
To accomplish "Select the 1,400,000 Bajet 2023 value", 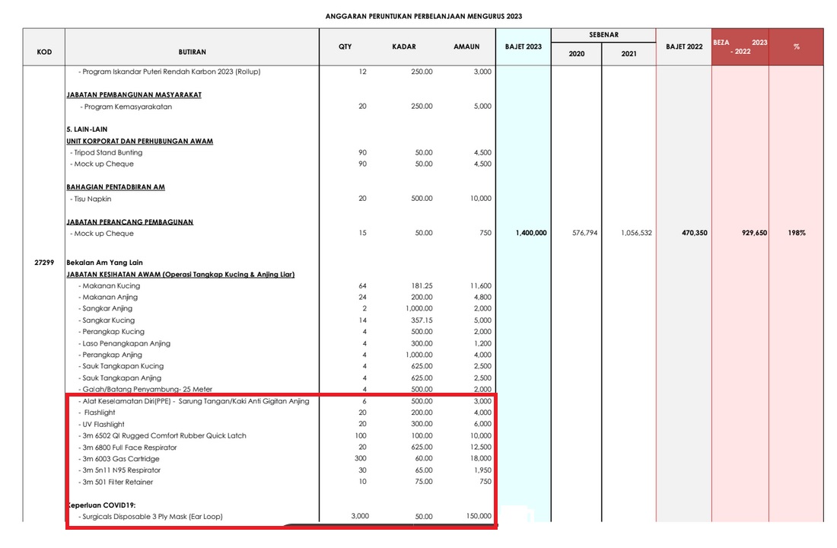I will click(531, 233).
